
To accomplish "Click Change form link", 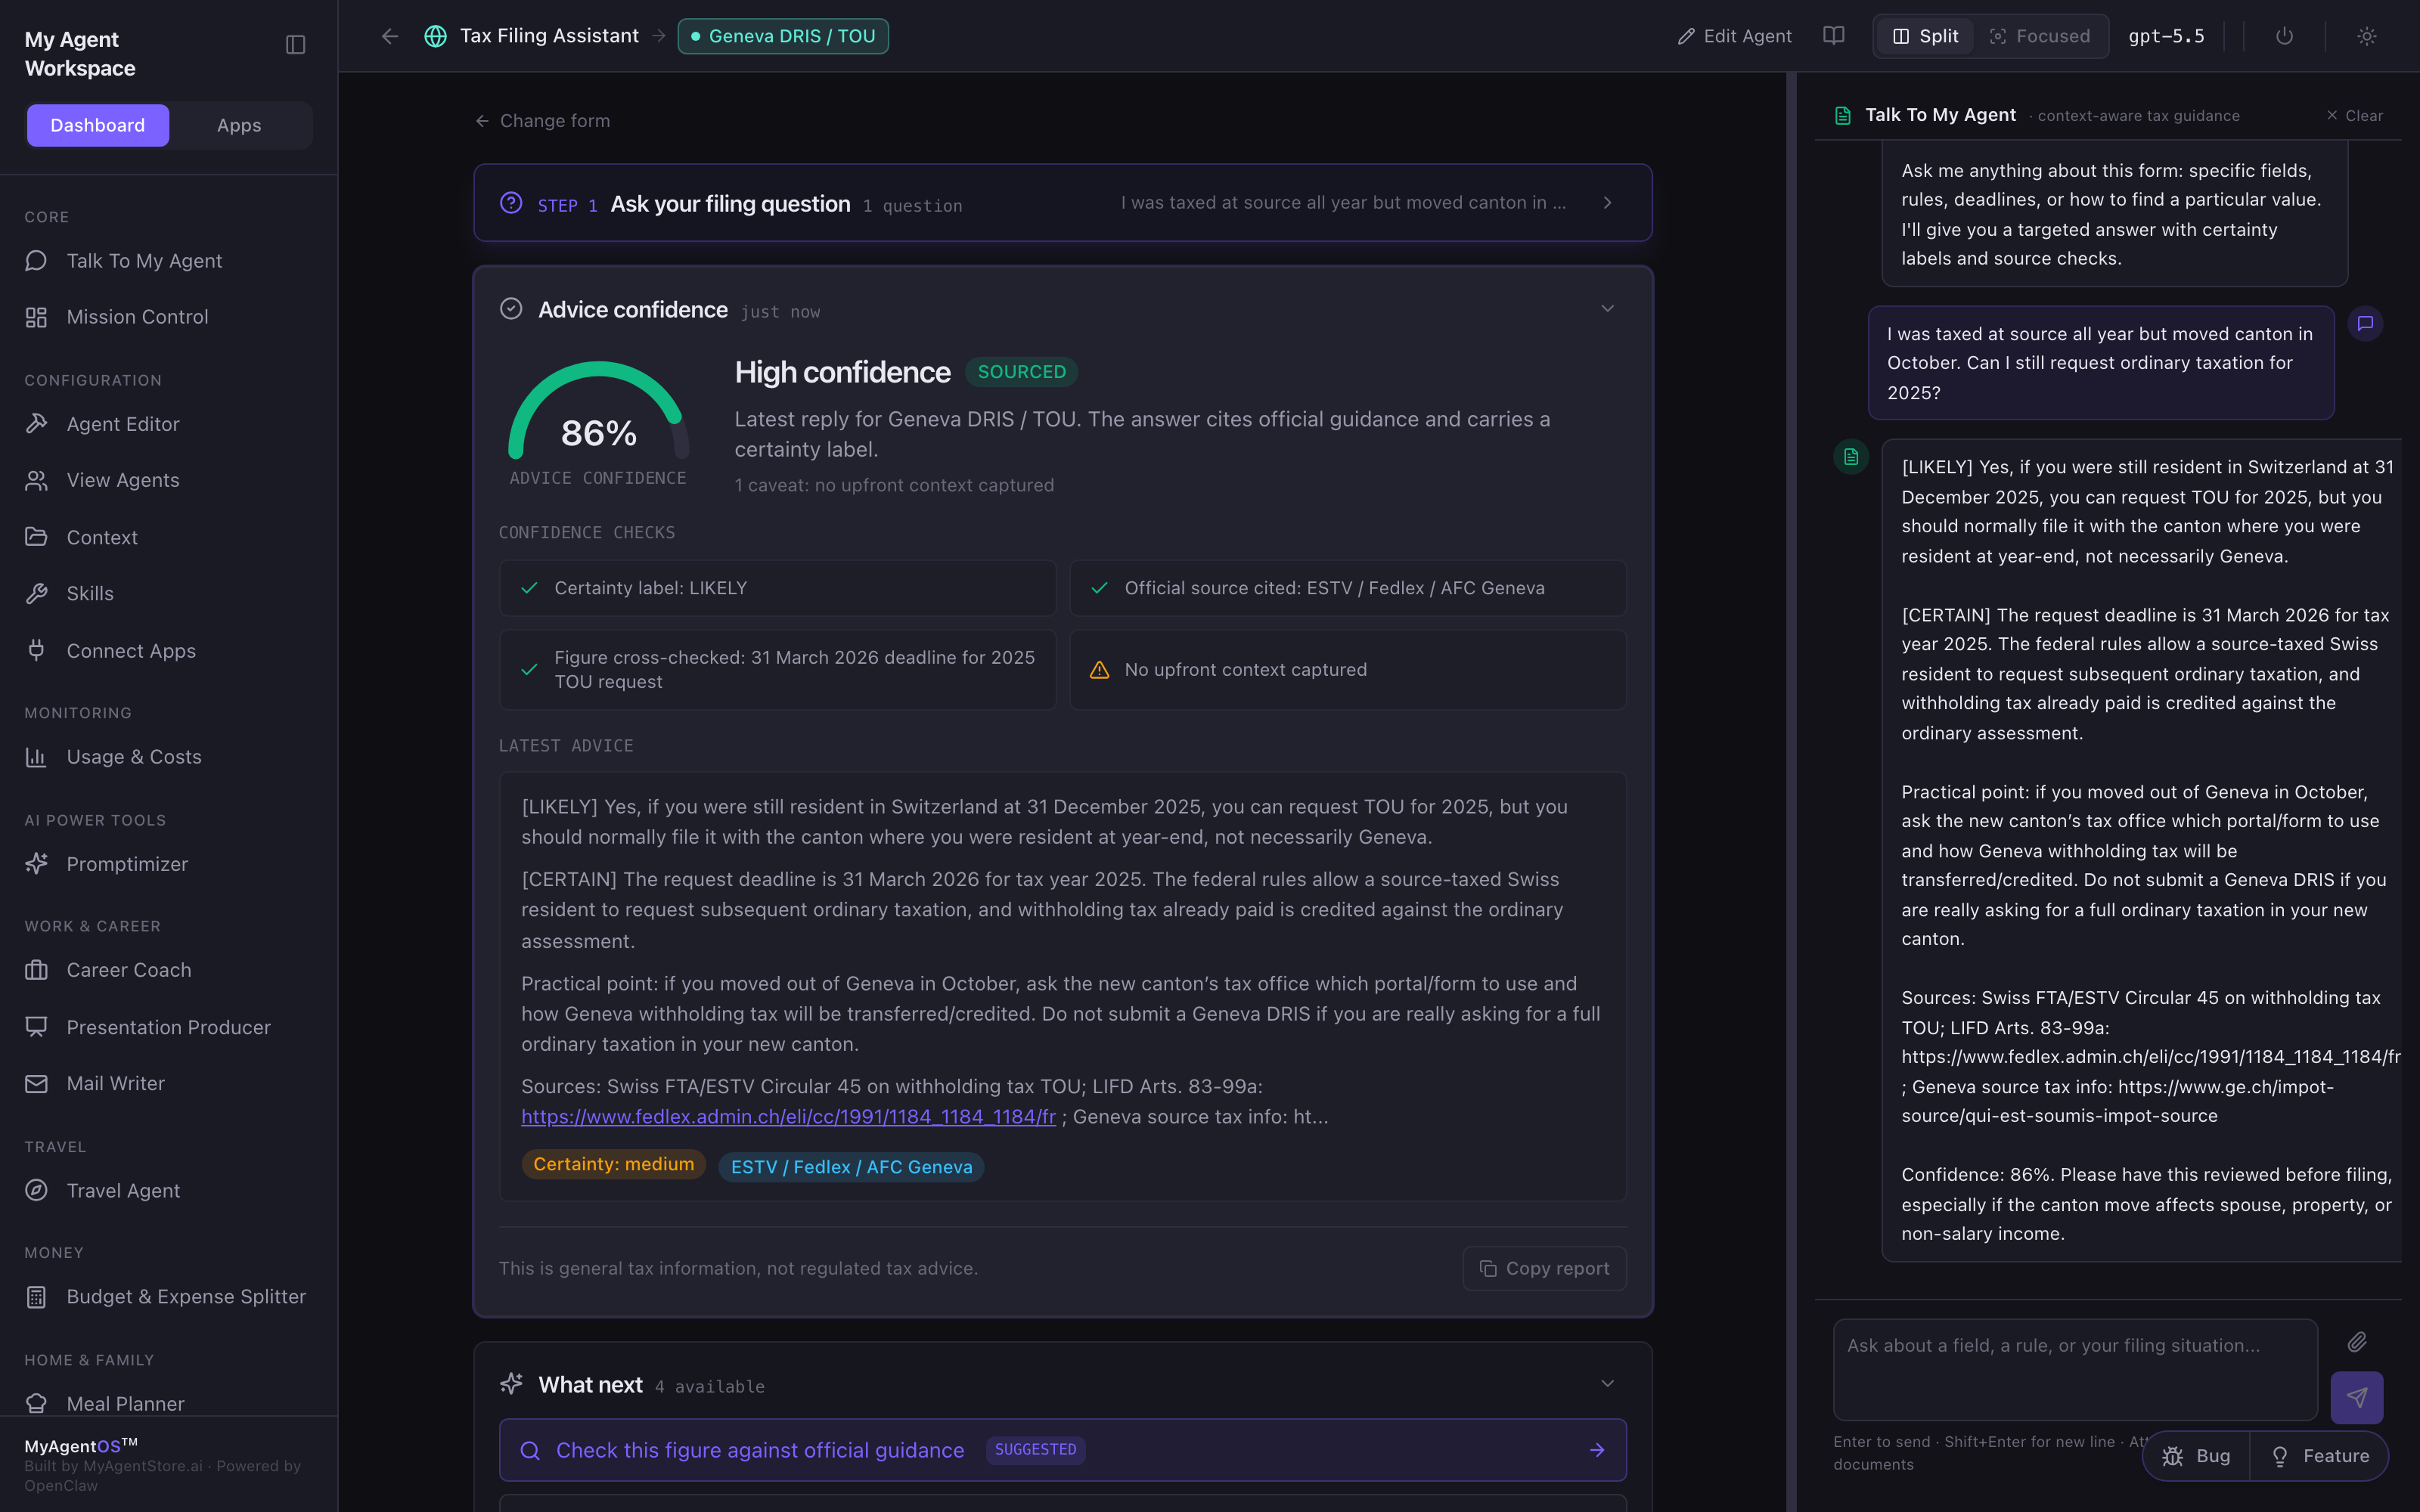I will tap(543, 121).
